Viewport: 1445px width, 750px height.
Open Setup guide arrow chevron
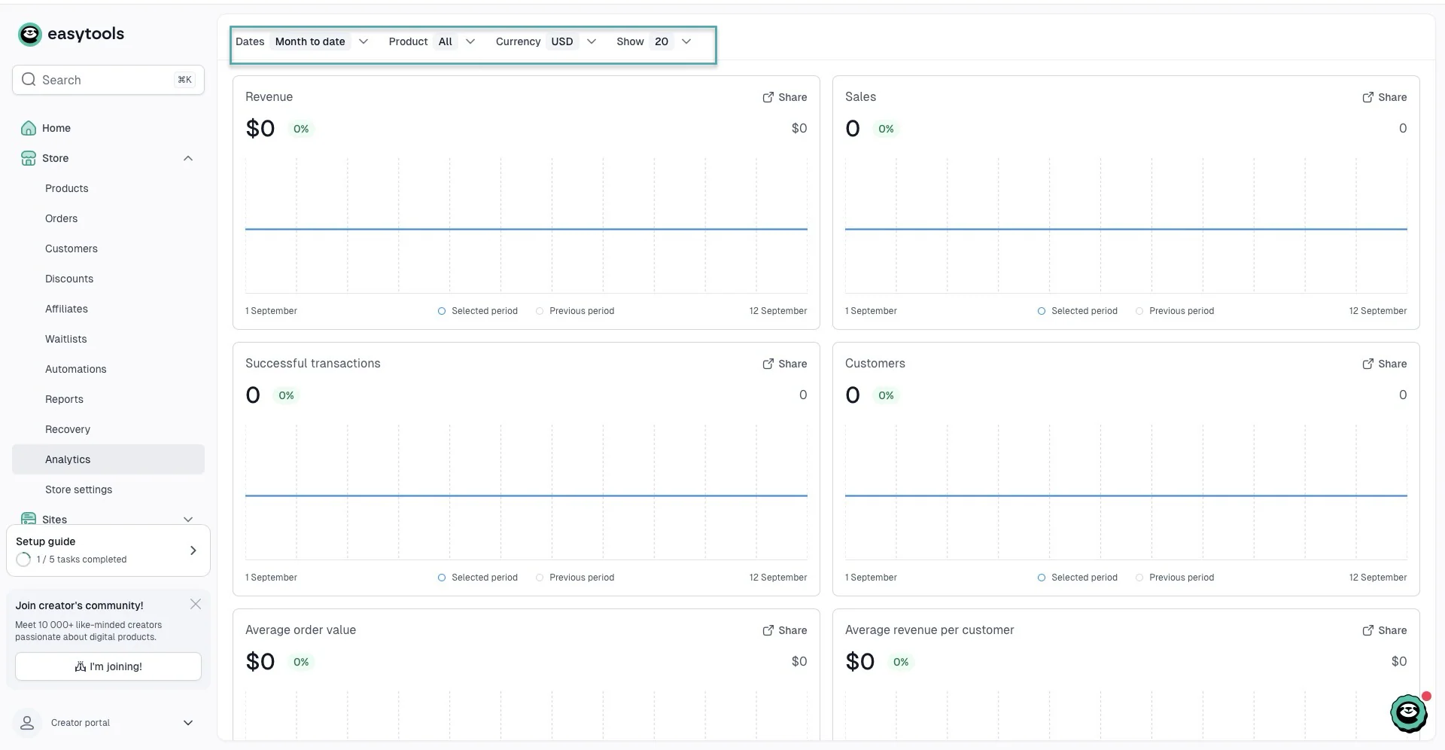(x=193, y=550)
